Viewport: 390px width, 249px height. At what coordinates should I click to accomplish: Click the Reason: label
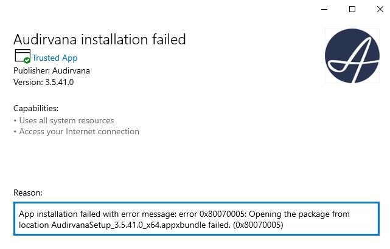28,193
